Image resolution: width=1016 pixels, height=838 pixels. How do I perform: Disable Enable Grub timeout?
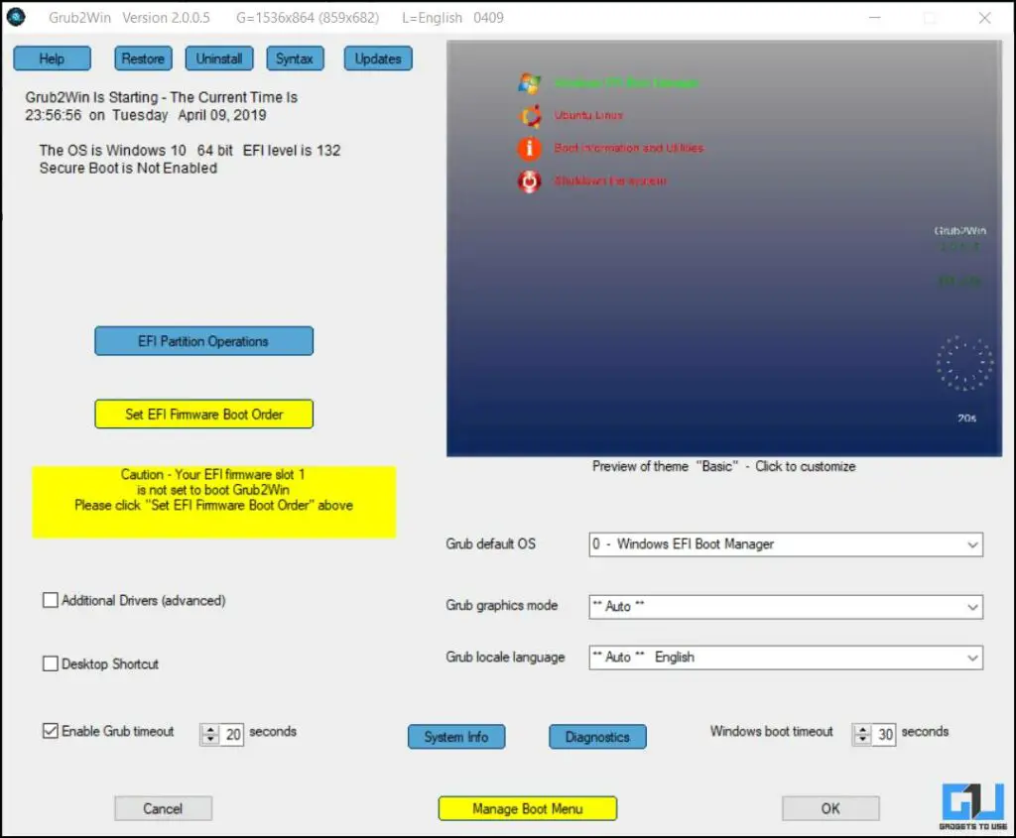[50, 731]
